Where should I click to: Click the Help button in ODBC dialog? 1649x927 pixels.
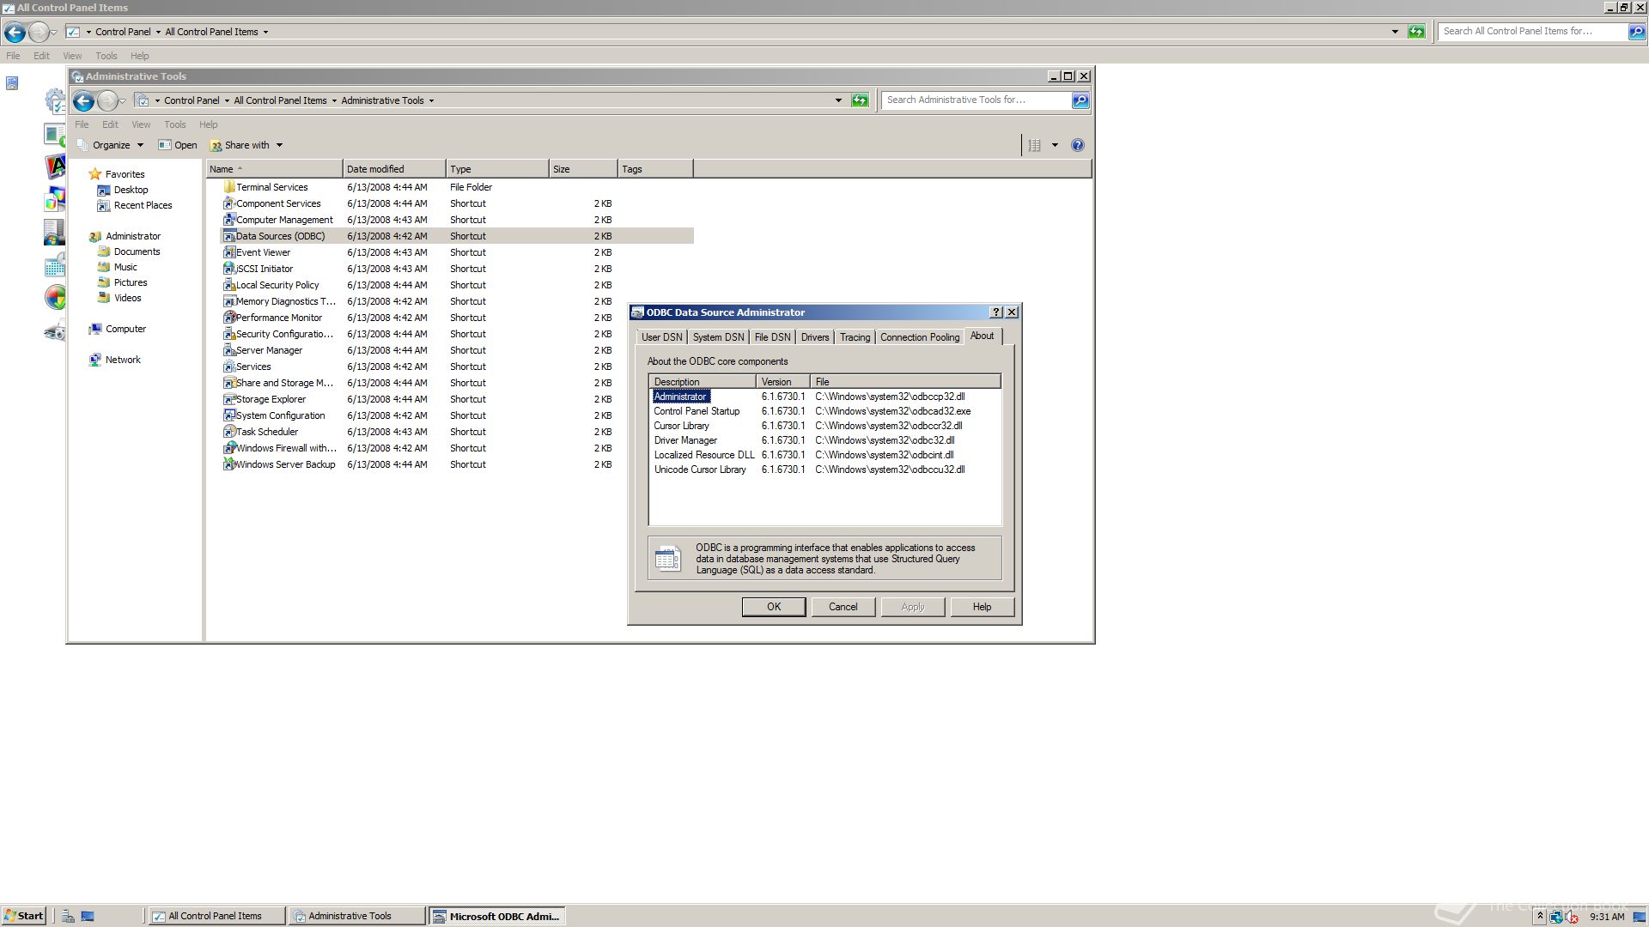click(982, 607)
